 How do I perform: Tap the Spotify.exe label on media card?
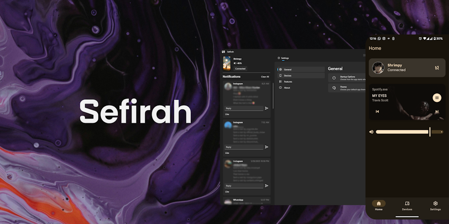pyautogui.click(x=380, y=89)
